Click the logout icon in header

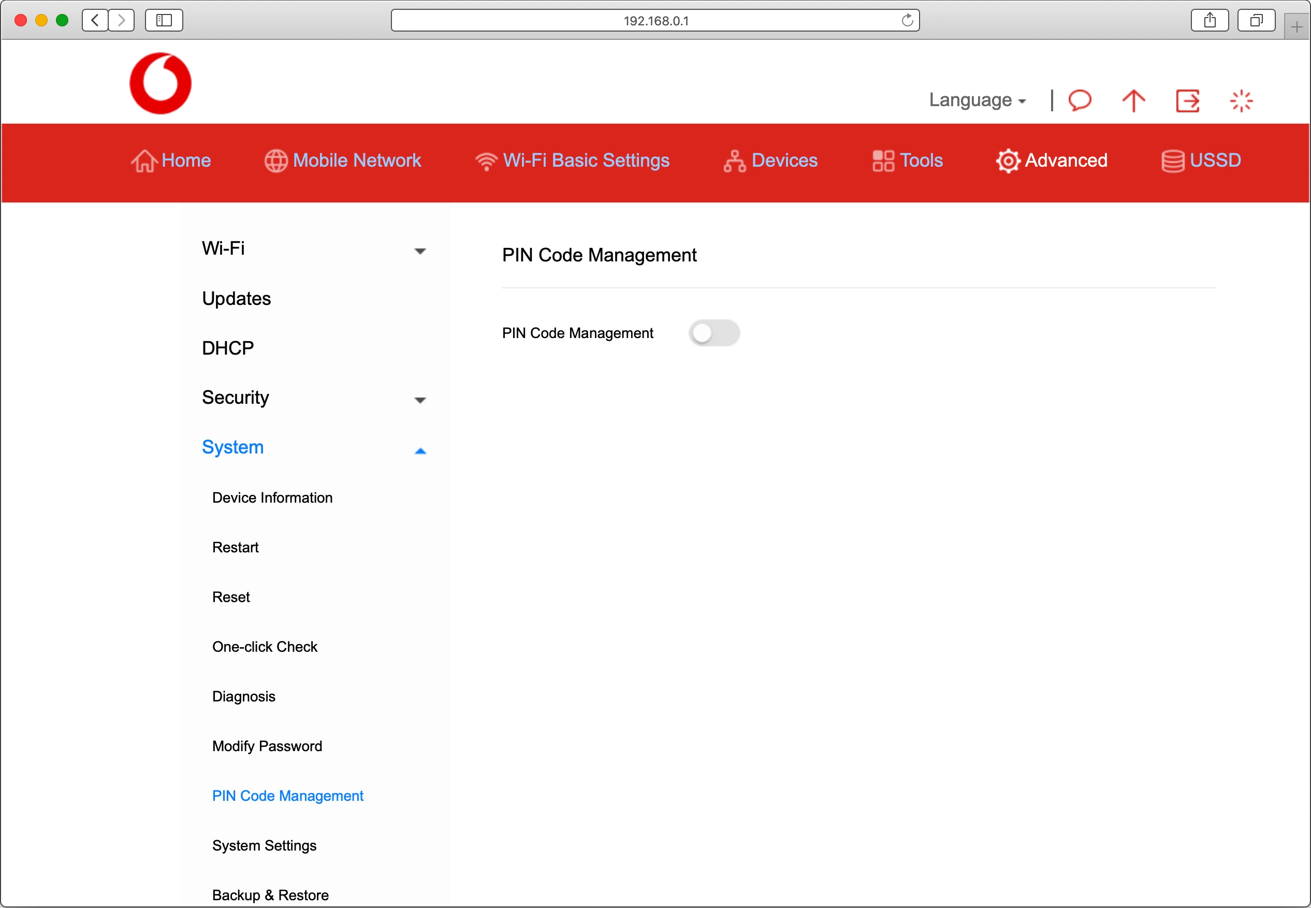[1188, 101]
